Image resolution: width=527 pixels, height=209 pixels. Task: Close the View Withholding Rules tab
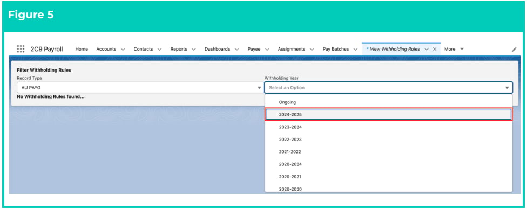(x=434, y=49)
